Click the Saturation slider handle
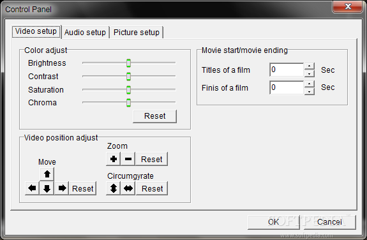Image resolution: width=367 pixels, height=240 pixels. point(128,89)
